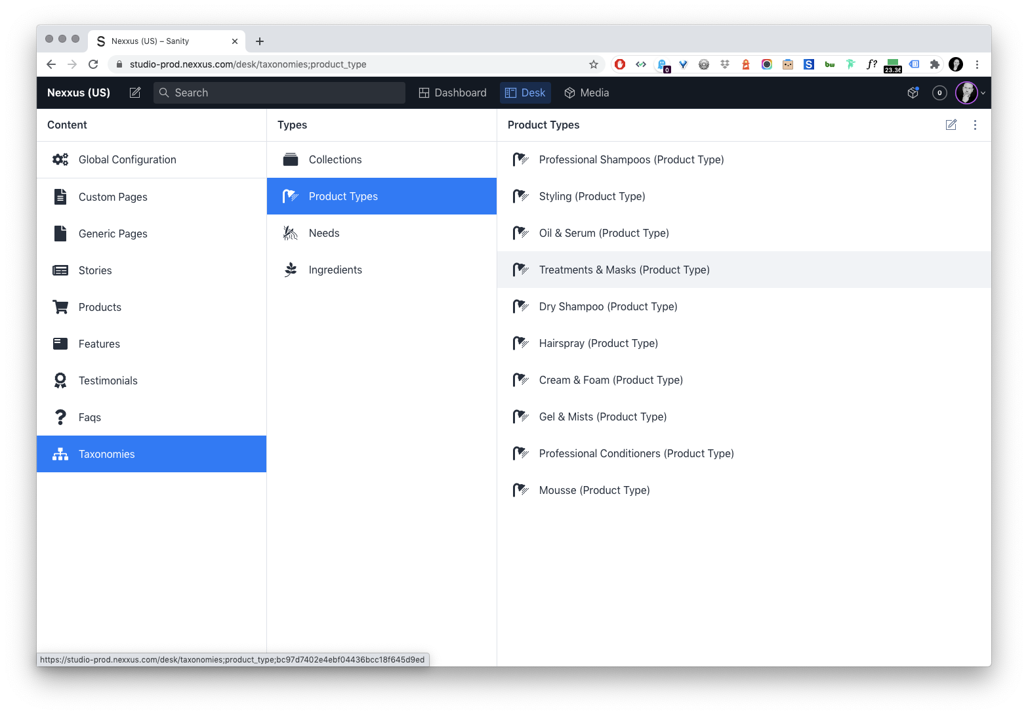This screenshot has height=715, width=1028.
Task: Open a new browser tab with plus button
Action: pyautogui.click(x=260, y=41)
